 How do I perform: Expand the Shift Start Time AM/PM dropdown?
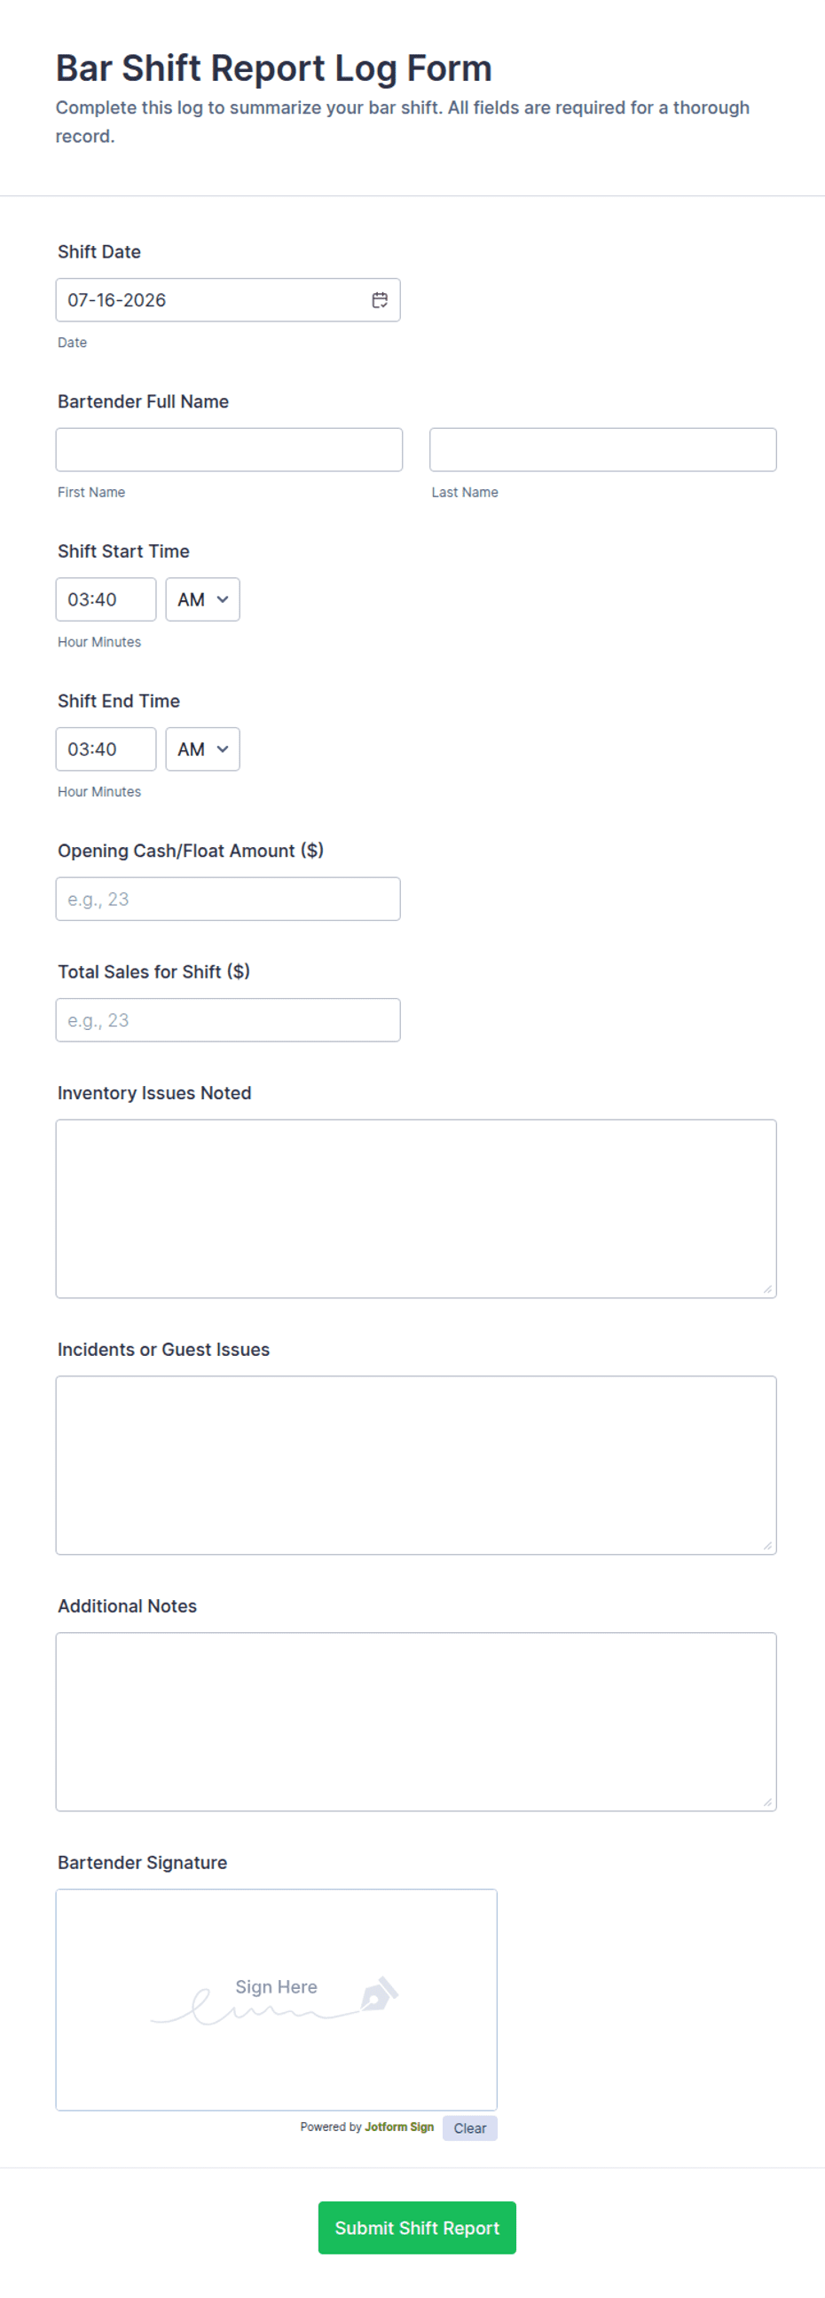202,599
